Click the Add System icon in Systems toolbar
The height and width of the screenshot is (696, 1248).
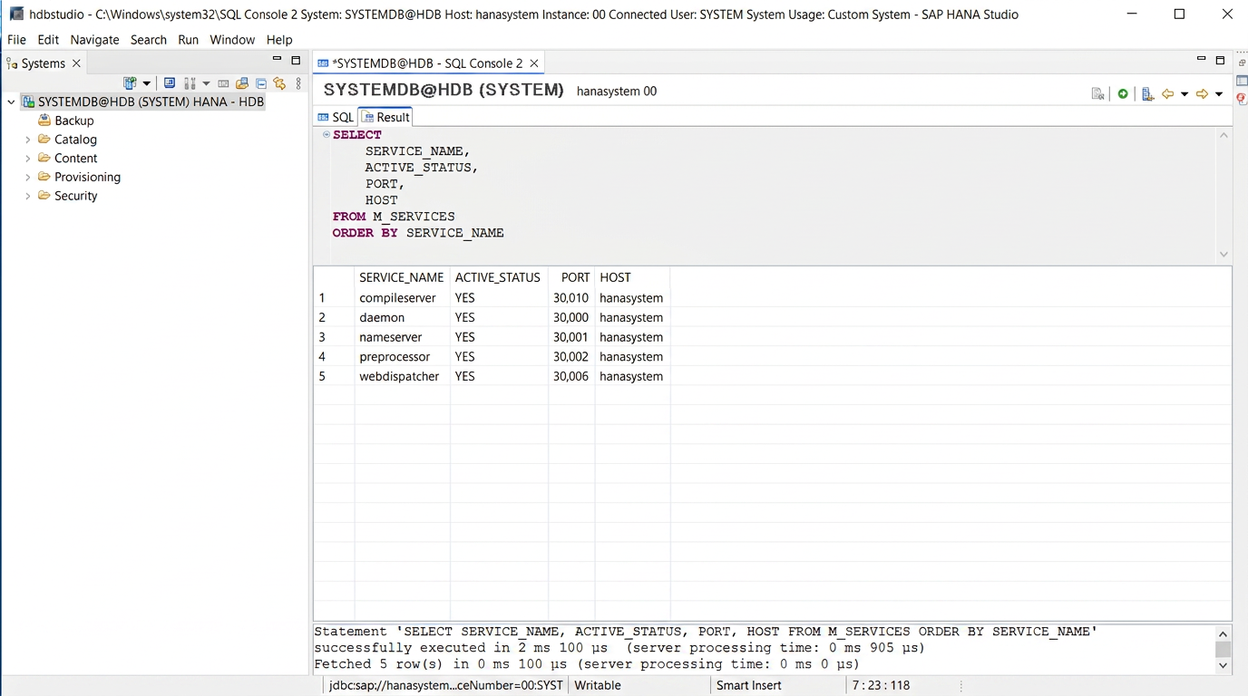pos(130,83)
